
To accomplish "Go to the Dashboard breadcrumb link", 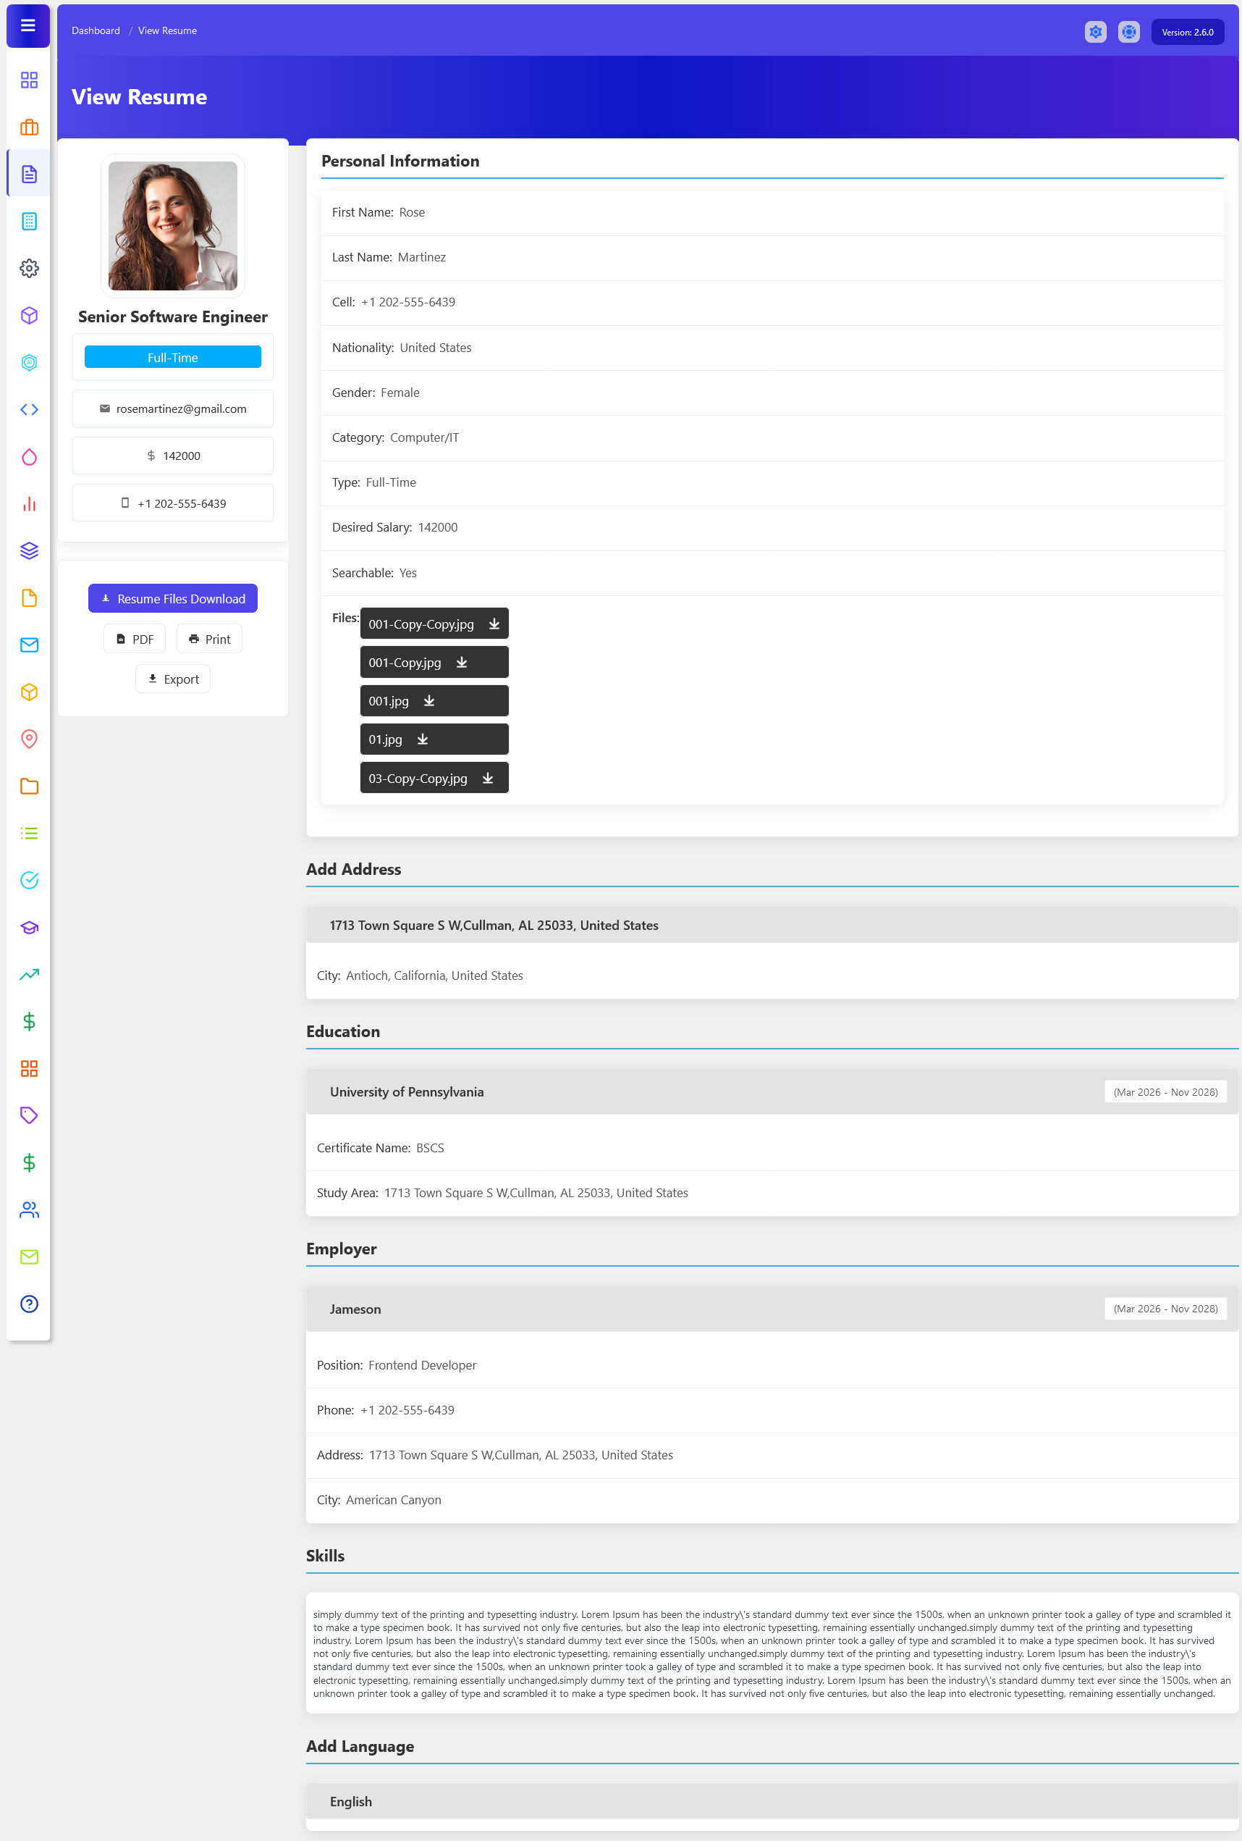I will (96, 31).
